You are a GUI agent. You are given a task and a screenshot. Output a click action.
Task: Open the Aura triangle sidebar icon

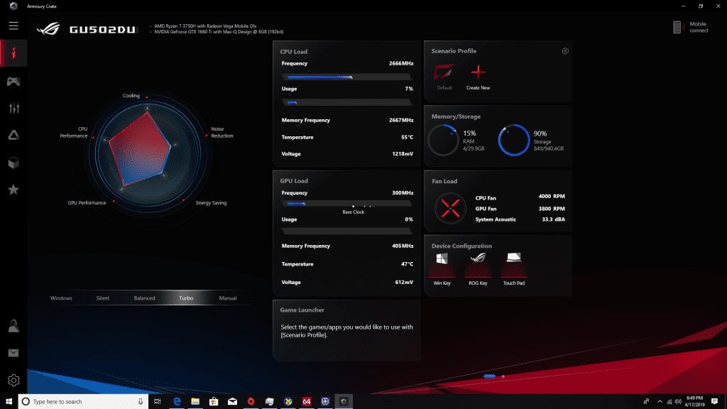tap(13, 135)
